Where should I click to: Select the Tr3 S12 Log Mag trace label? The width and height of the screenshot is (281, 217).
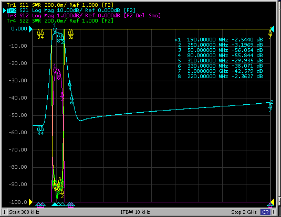[84, 16]
